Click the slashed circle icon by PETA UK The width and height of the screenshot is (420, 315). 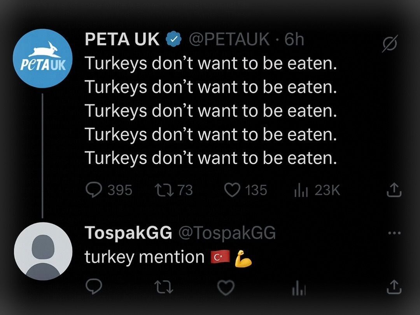pos(390,44)
